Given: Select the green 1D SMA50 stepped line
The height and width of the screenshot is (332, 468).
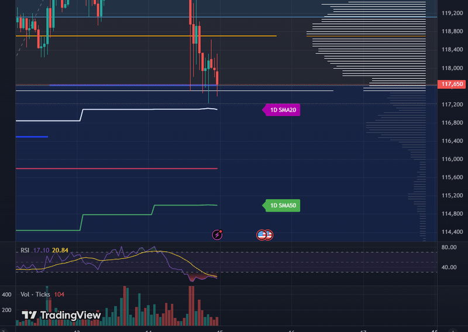Looking at the screenshot, I should pyautogui.click(x=116, y=215).
